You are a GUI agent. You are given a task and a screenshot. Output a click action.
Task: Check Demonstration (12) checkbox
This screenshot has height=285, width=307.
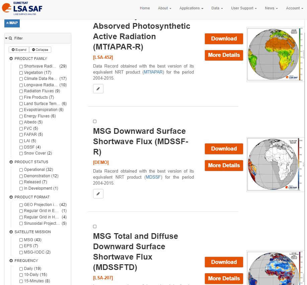pyautogui.click(x=21, y=176)
